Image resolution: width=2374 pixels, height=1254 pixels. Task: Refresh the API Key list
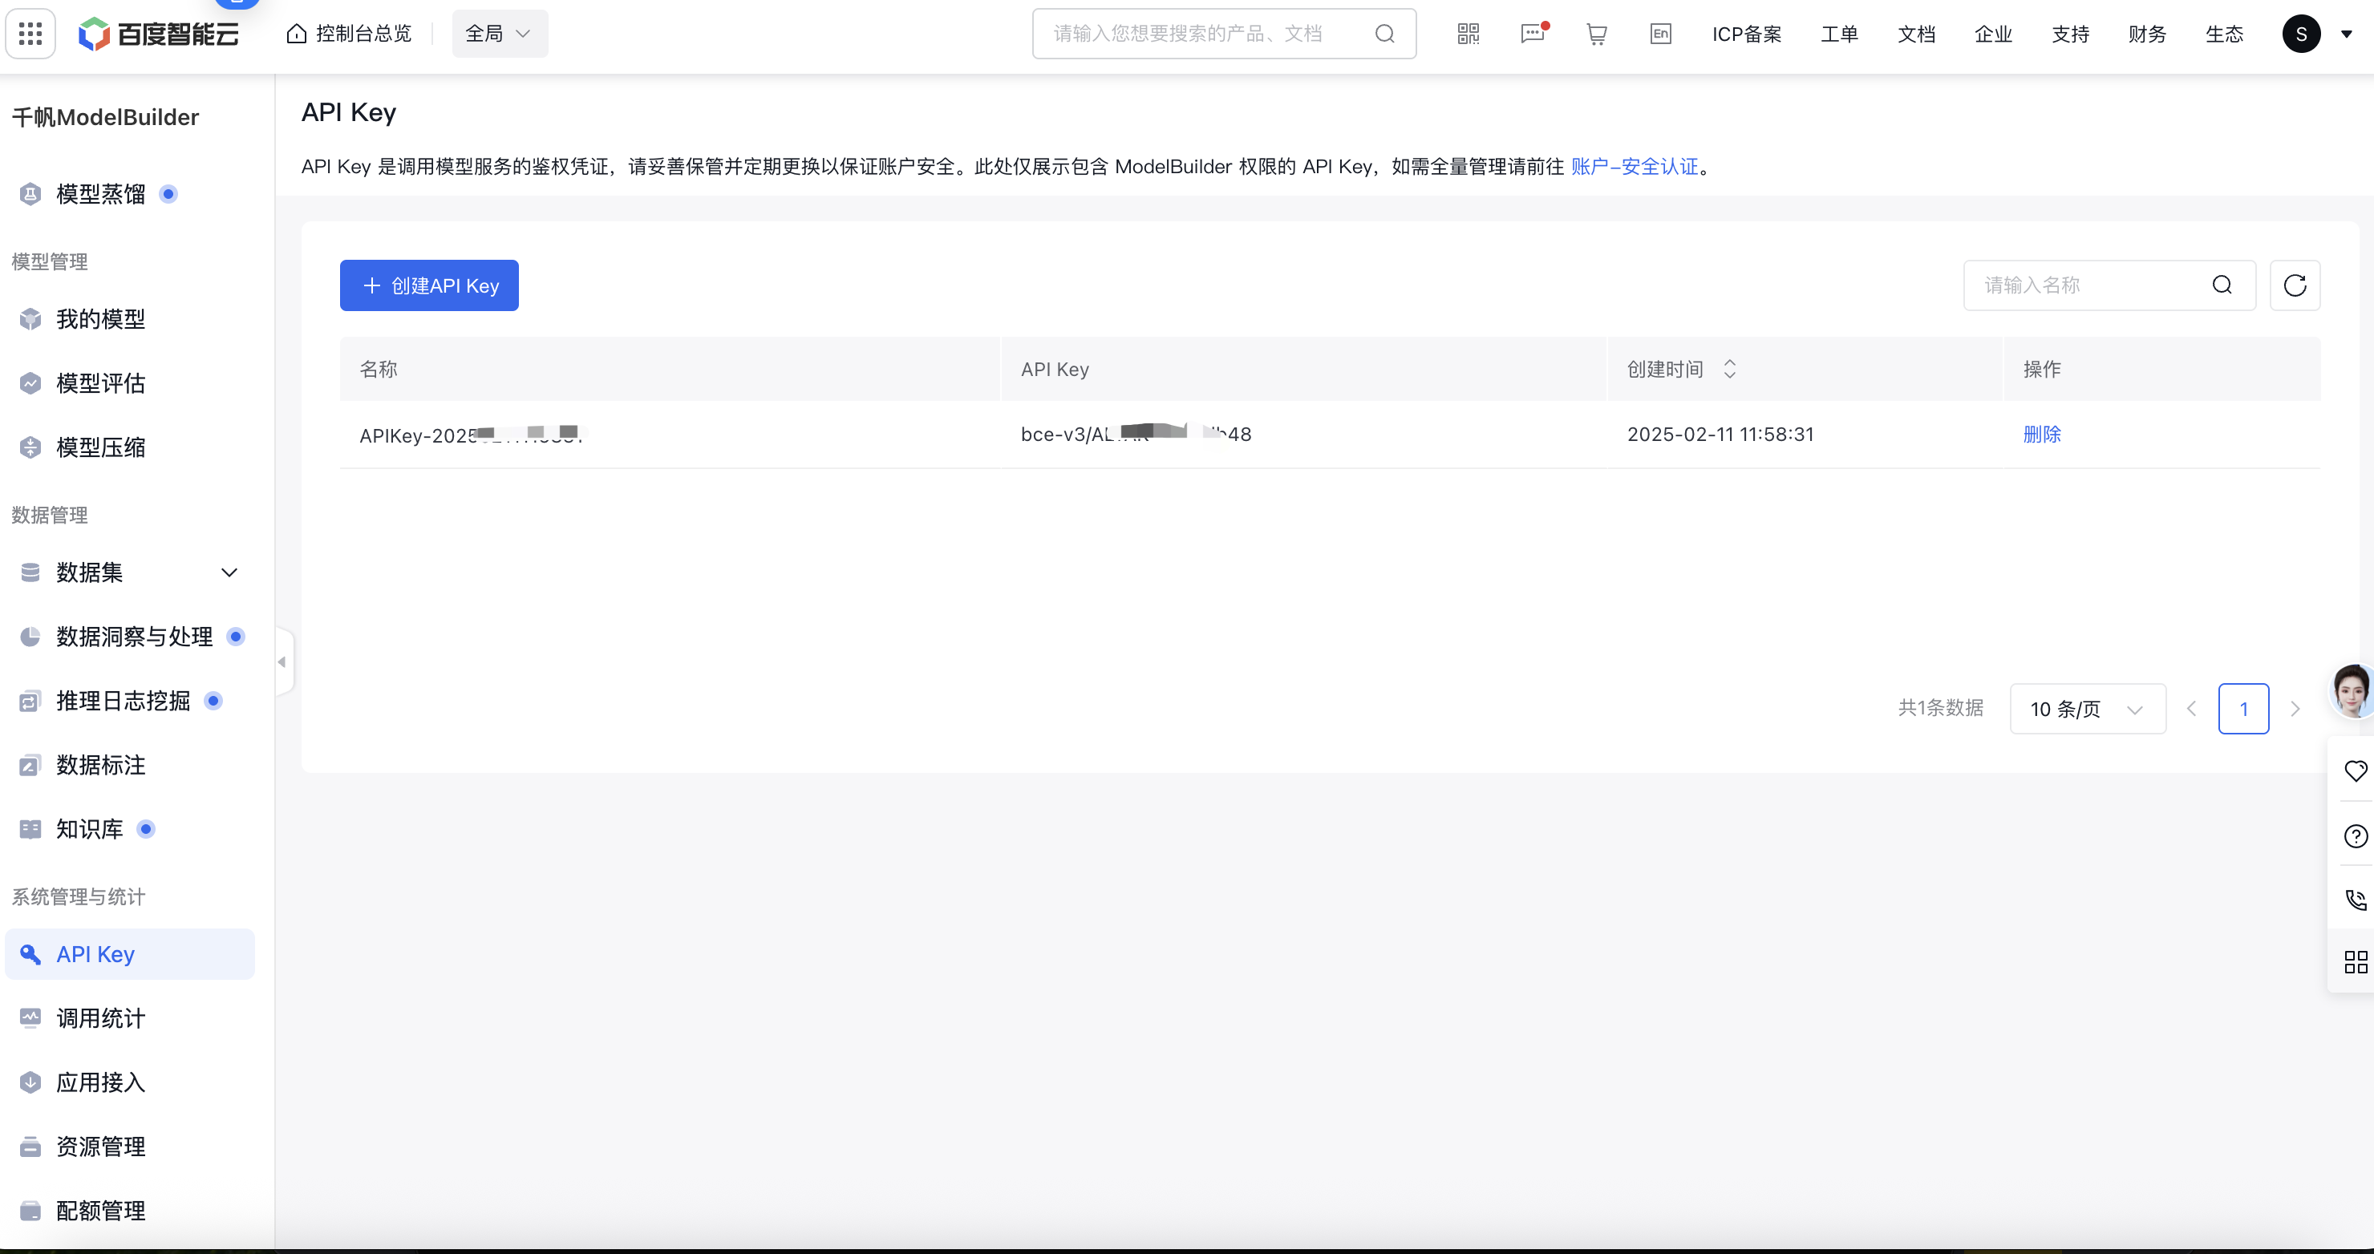(2295, 285)
